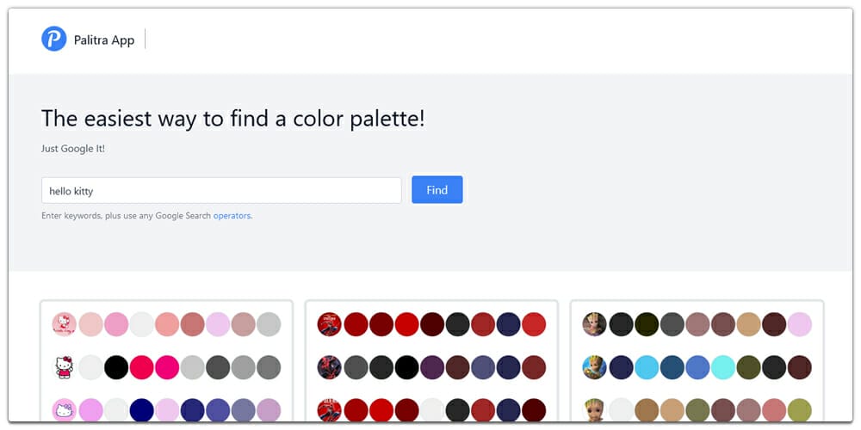
Task: Select the cyan swatch in the Groot palette
Action: click(x=723, y=367)
